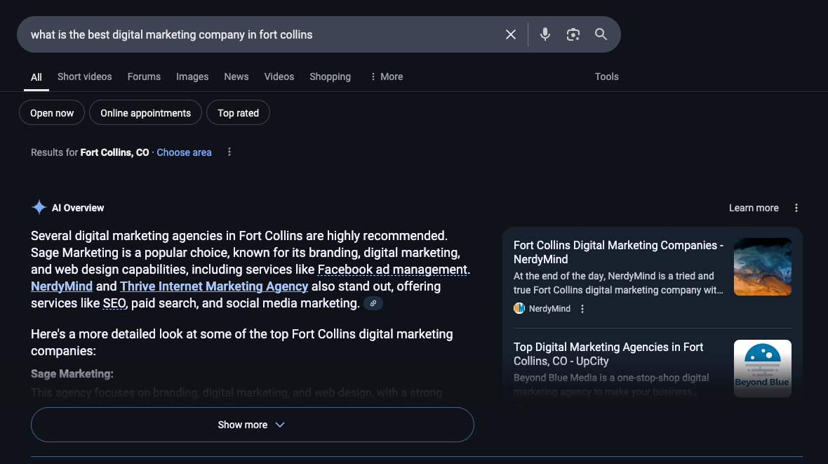This screenshot has height=464, width=828.
Task: Enable the Open now filter
Action: (x=51, y=112)
